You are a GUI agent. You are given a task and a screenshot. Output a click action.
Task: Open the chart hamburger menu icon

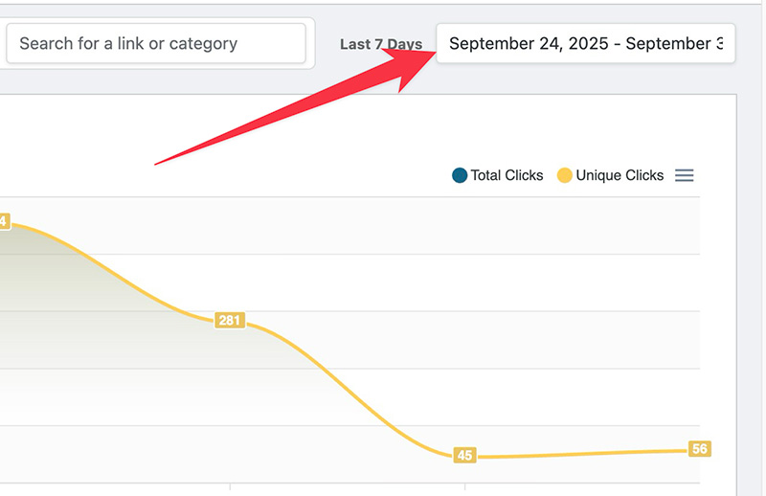tap(684, 175)
